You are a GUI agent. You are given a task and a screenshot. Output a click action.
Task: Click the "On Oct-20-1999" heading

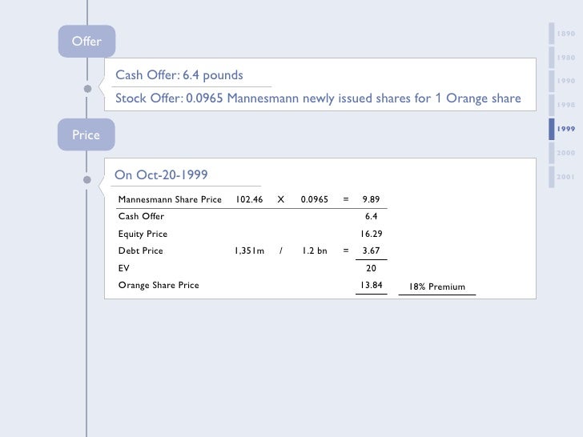point(161,175)
